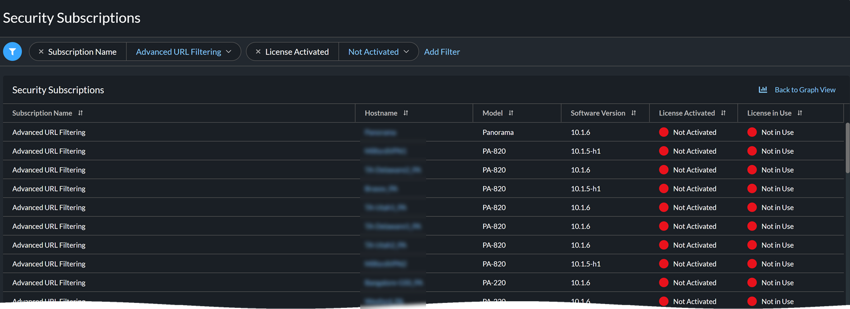Viewport: 850px width, 309px height.
Task: Click the Add Filter link
Action: tap(442, 52)
